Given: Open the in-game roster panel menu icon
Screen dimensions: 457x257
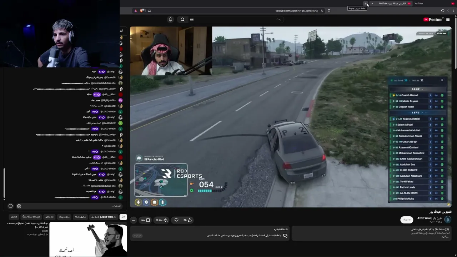Looking at the screenshot, I should click(x=442, y=80).
